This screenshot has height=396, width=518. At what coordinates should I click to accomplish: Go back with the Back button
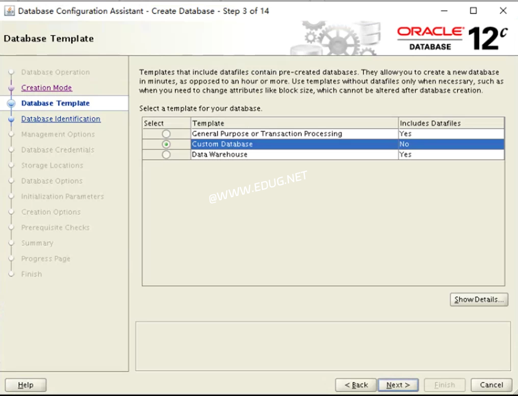(356, 385)
